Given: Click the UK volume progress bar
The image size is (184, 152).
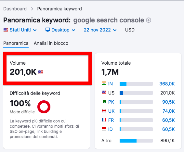Looking at the screenshot, I should coord(136,111).
